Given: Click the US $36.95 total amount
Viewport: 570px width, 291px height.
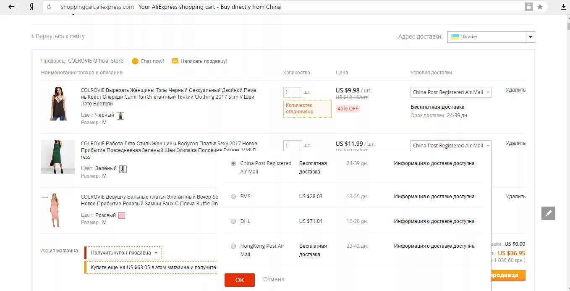Looking at the screenshot, I should pos(511,253).
